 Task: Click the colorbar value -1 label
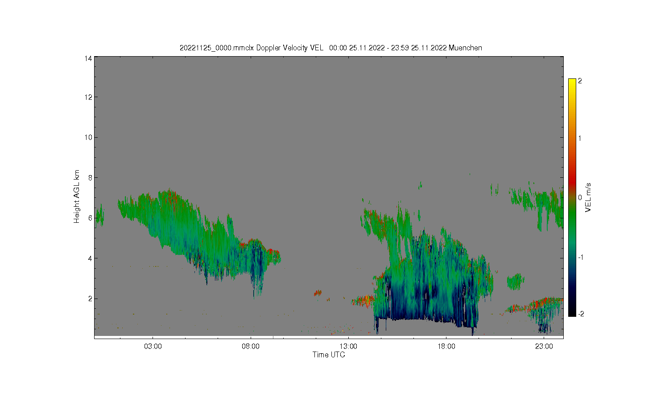581,258
